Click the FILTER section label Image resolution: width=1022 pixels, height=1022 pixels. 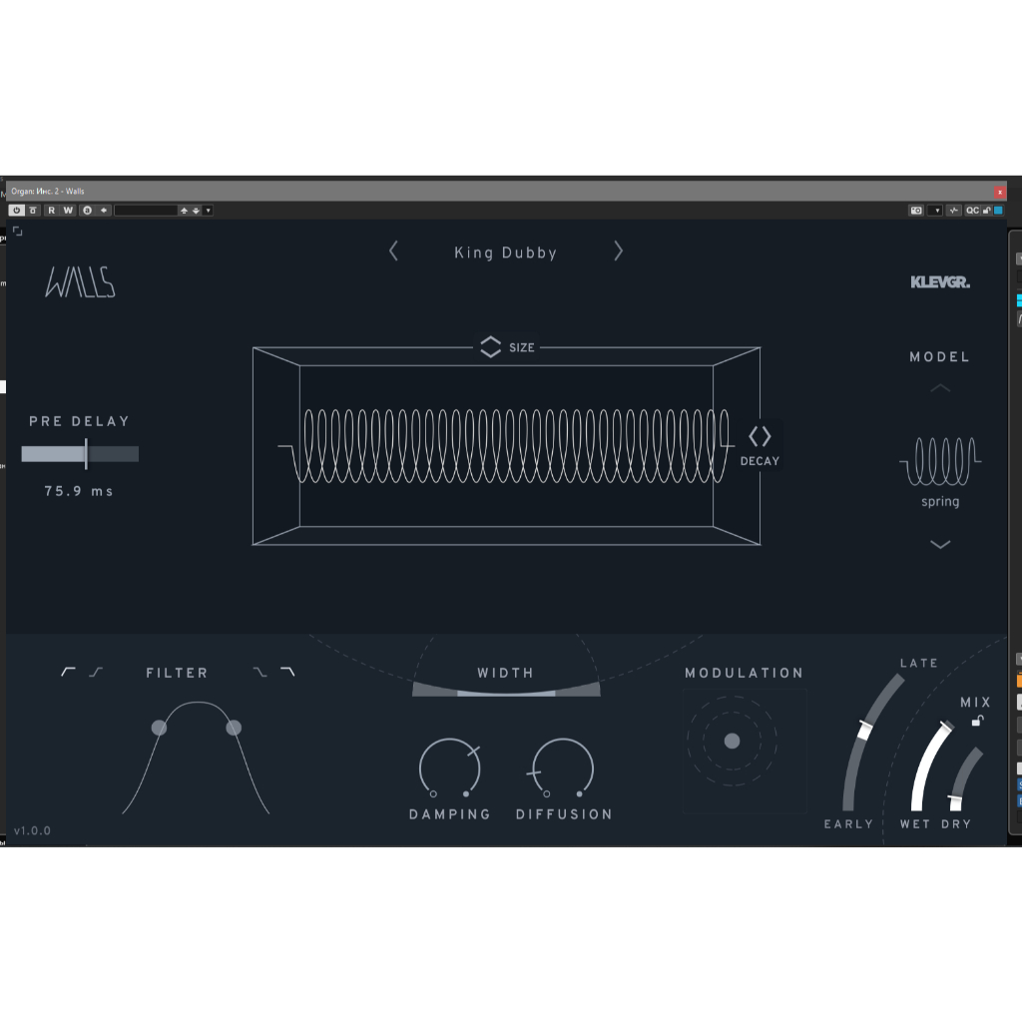(177, 673)
